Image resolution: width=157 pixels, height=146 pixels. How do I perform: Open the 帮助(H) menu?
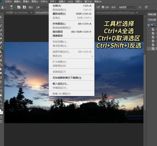98,1
